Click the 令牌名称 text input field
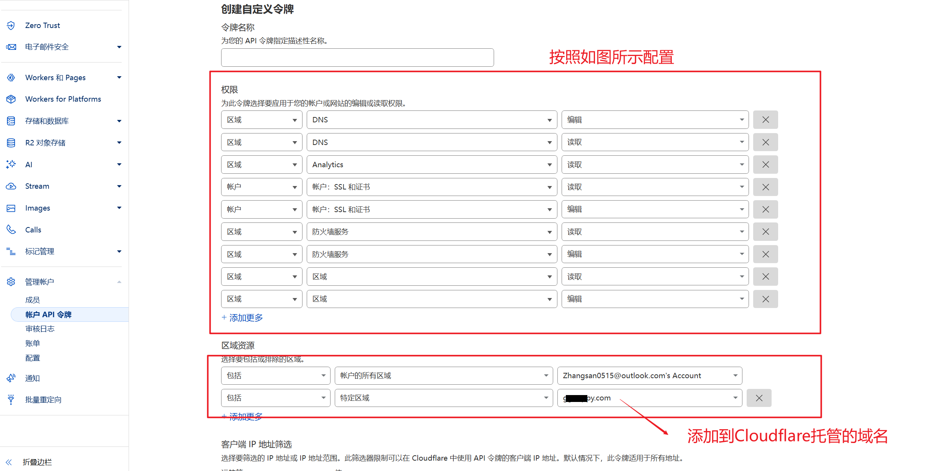 pyautogui.click(x=357, y=58)
